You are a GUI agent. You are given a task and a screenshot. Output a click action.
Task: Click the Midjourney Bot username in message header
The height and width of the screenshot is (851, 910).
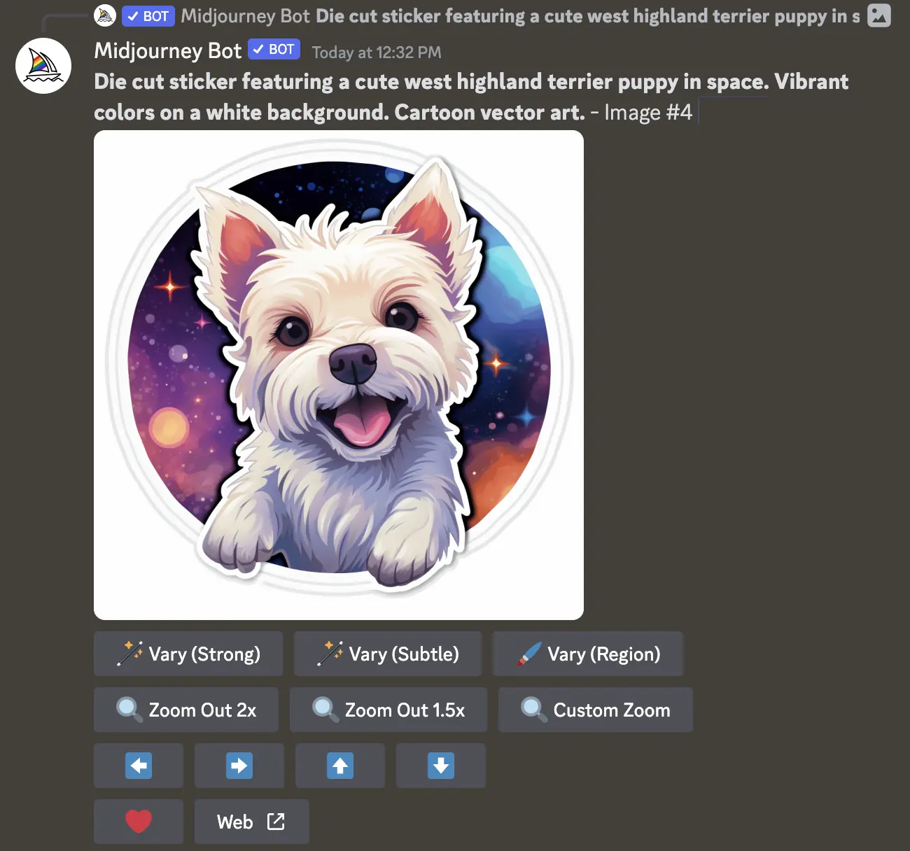tap(168, 50)
